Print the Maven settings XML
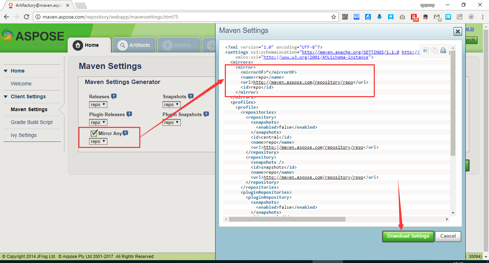489x263 pixels. click(443, 50)
